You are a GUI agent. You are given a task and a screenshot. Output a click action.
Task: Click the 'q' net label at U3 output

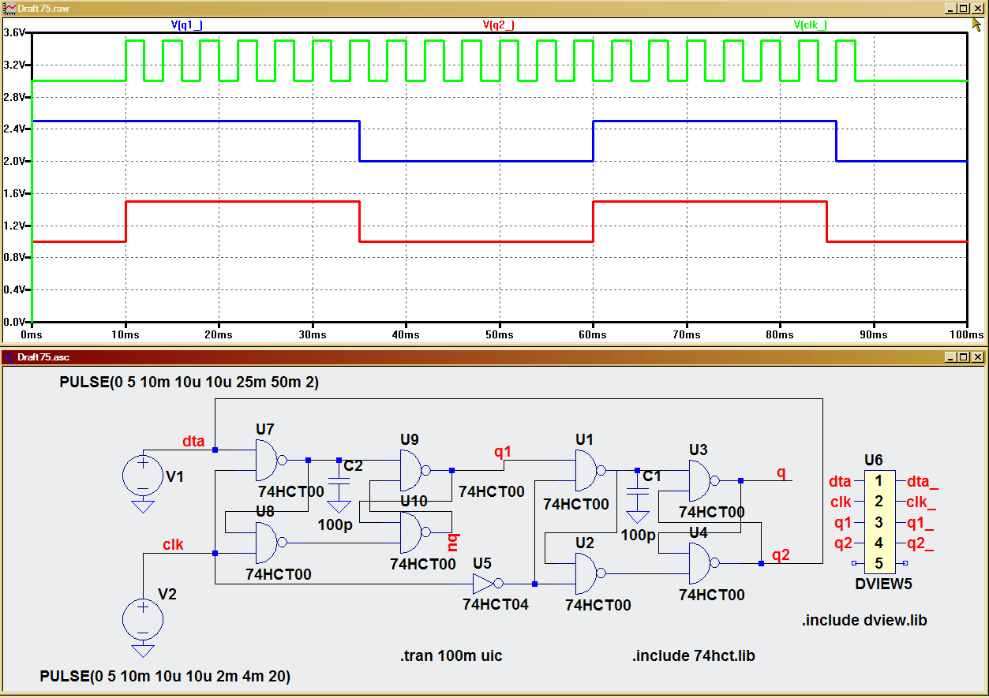[x=781, y=473]
